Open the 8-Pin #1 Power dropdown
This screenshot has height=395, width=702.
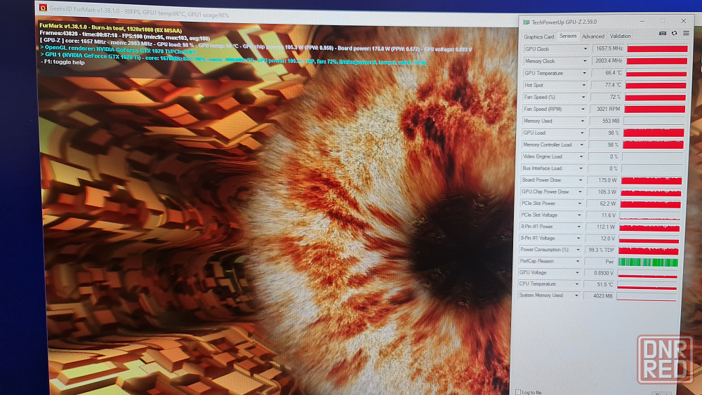pos(578,227)
